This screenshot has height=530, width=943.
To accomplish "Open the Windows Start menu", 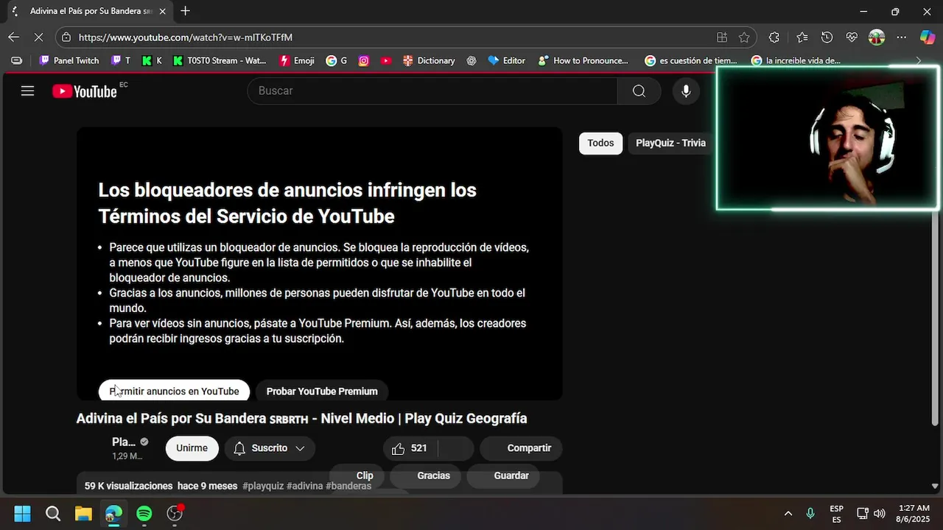I will (22, 513).
